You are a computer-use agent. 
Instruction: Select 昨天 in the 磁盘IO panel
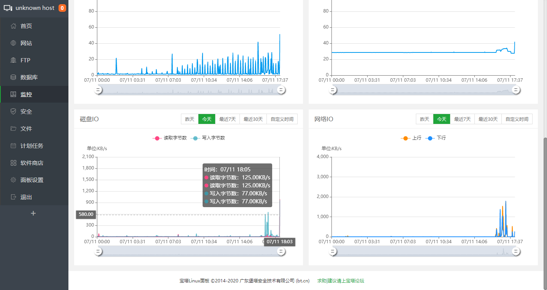click(190, 119)
